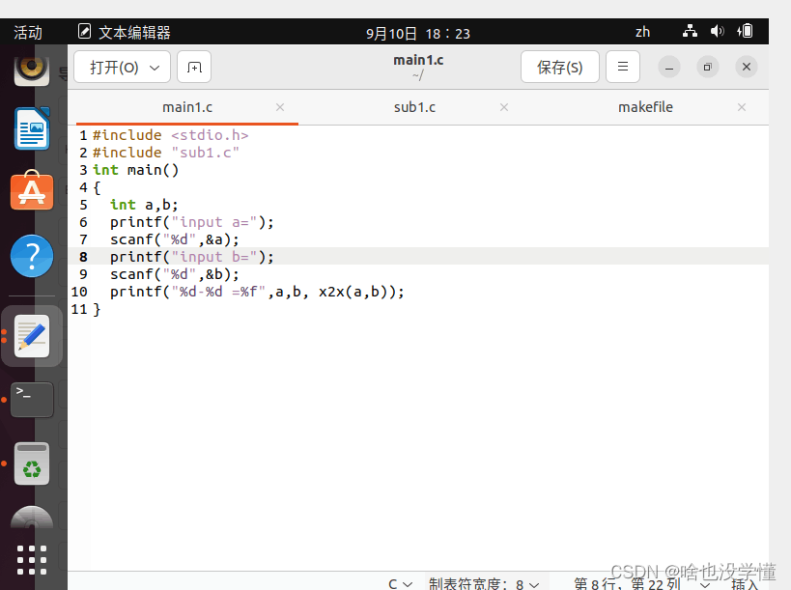The height and width of the screenshot is (590, 791).
Task: Switch to the sub1.c tab
Action: pos(414,107)
